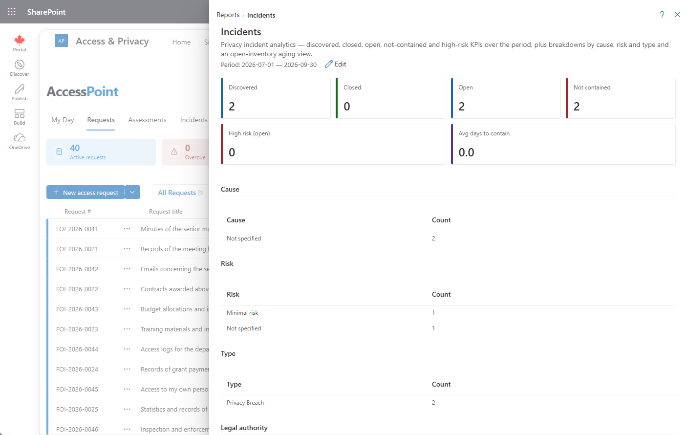This screenshot has width=687, height=435.
Task: Open the actions menu for FOI-2026-0044
Action: click(127, 349)
